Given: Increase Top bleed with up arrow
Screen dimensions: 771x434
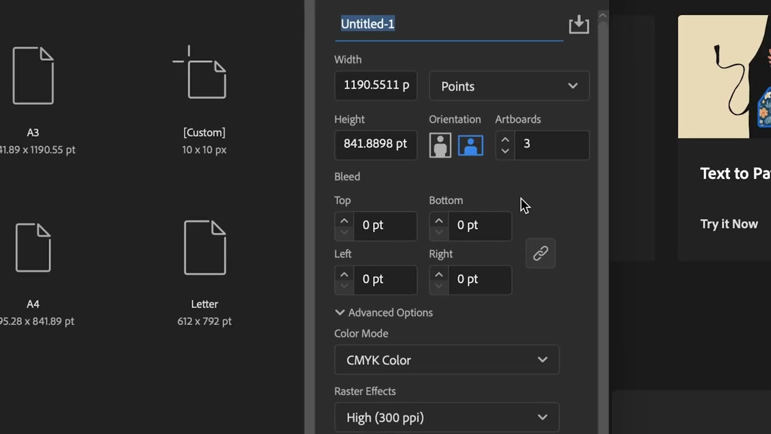Looking at the screenshot, I should pos(344,221).
